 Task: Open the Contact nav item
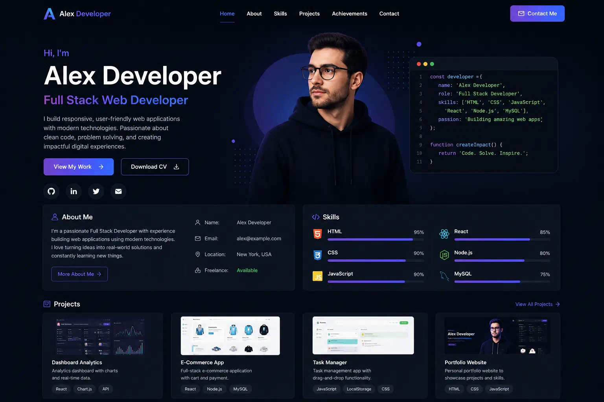389,14
